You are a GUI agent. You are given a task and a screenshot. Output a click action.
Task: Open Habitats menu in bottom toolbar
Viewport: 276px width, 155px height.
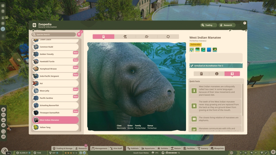tap(133, 148)
